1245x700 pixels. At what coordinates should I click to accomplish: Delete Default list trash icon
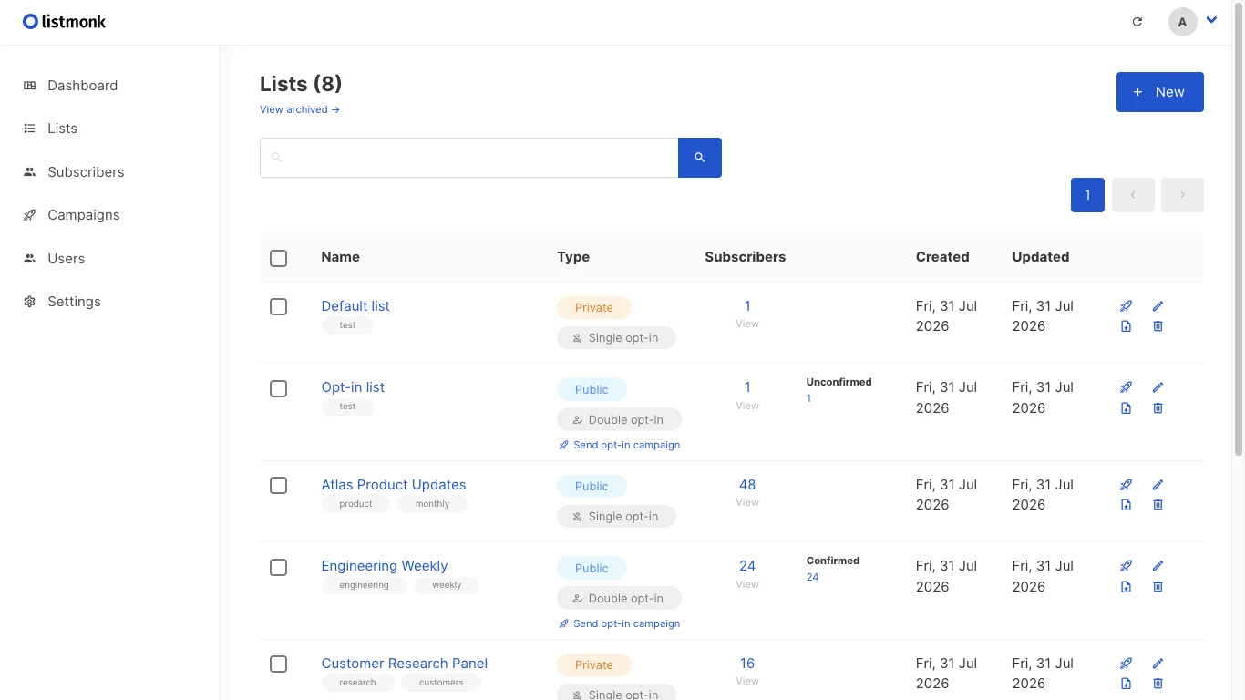(x=1158, y=326)
